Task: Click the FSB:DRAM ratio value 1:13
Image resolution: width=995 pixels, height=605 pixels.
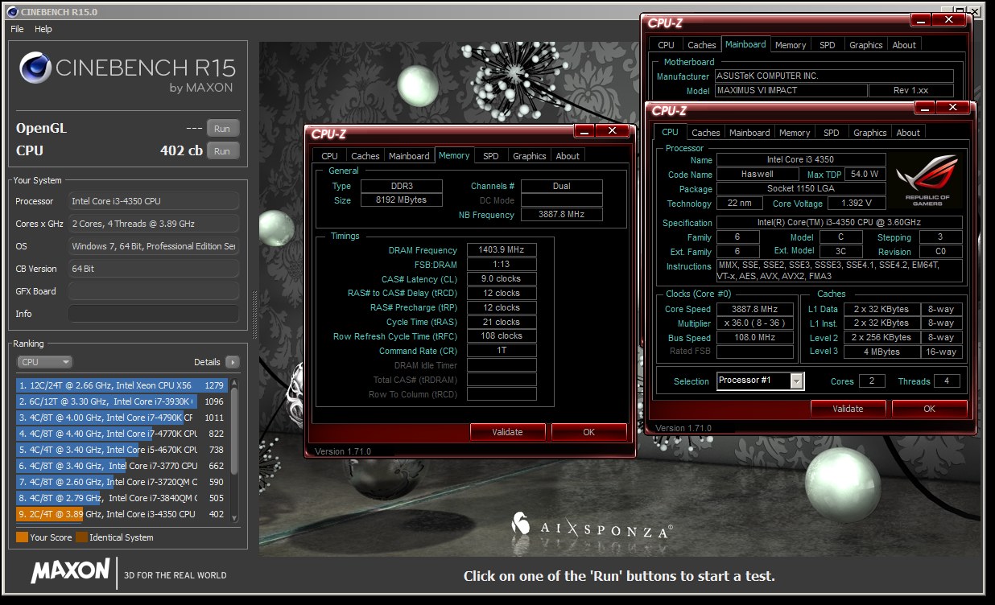Action: [x=502, y=264]
